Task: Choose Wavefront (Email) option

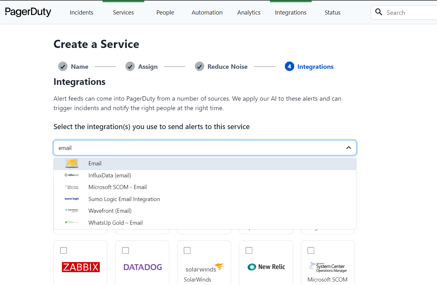Action: (x=110, y=211)
